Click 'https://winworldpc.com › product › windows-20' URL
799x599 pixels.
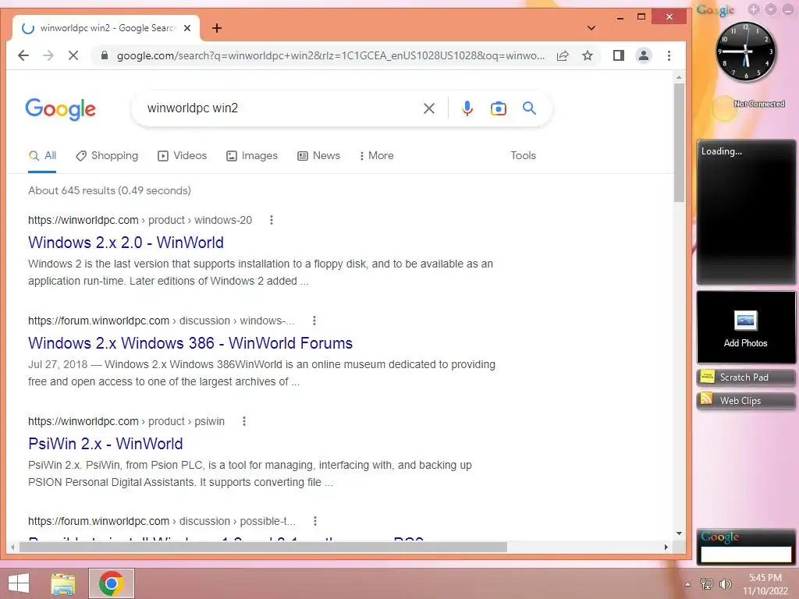click(140, 220)
